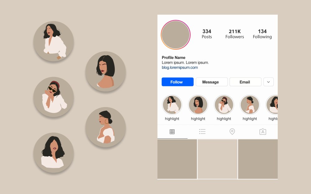Screen dimensions: 311x194
Task: Open the profile picture story ring
Action: [175, 35]
